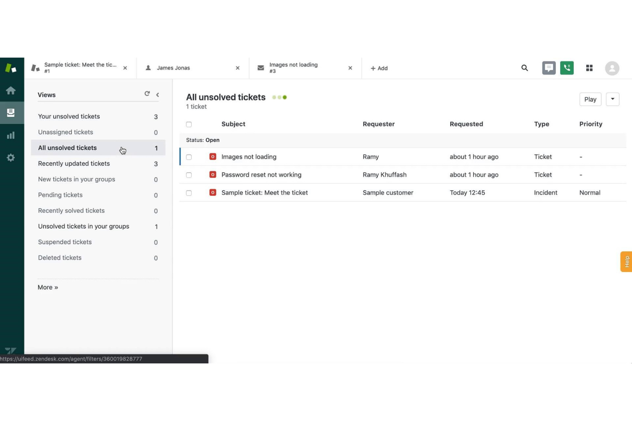This screenshot has width=632, height=421.
Task: Open the Play button dropdown arrow
Action: (612, 99)
